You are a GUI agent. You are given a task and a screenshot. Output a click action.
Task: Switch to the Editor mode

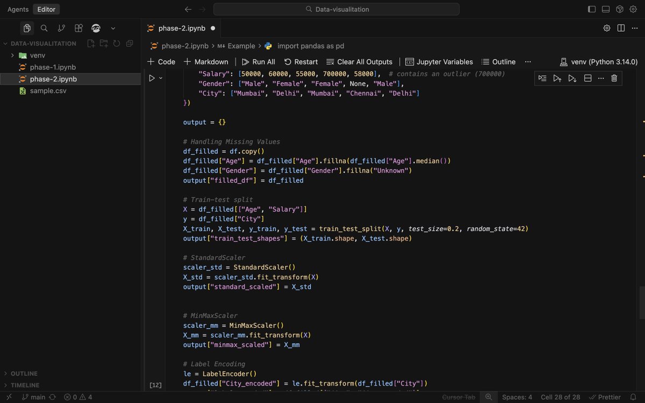pyautogui.click(x=46, y=9)
